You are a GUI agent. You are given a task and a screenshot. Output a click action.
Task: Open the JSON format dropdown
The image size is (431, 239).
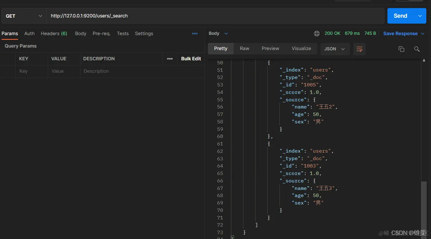pyautogui.click(x=335, y=49)
